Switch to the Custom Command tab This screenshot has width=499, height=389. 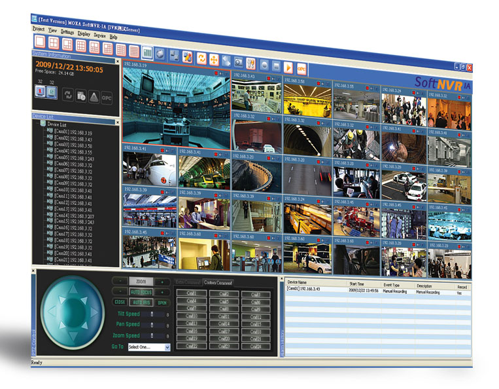click(x=218, y=283)
